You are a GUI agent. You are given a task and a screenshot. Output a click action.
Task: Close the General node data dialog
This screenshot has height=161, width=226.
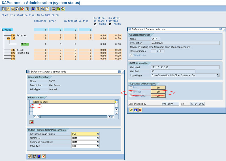(221, 29)
